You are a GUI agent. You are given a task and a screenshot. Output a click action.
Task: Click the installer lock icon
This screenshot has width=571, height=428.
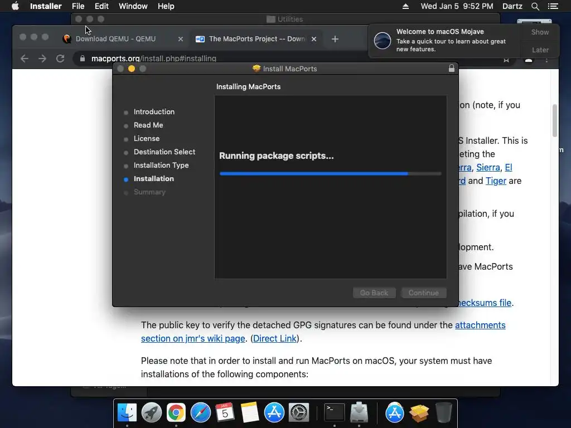point(452,69)
